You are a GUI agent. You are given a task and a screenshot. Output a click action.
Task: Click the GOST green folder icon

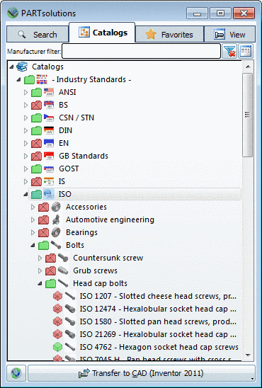pos(36,169)
